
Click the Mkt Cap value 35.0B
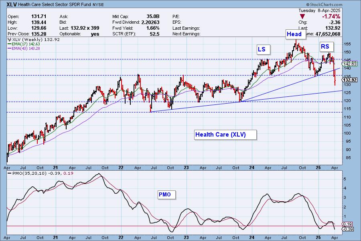(153, 16)
